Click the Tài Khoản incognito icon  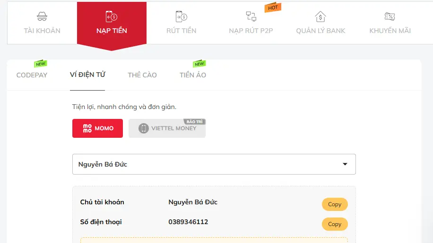[42, 17]
